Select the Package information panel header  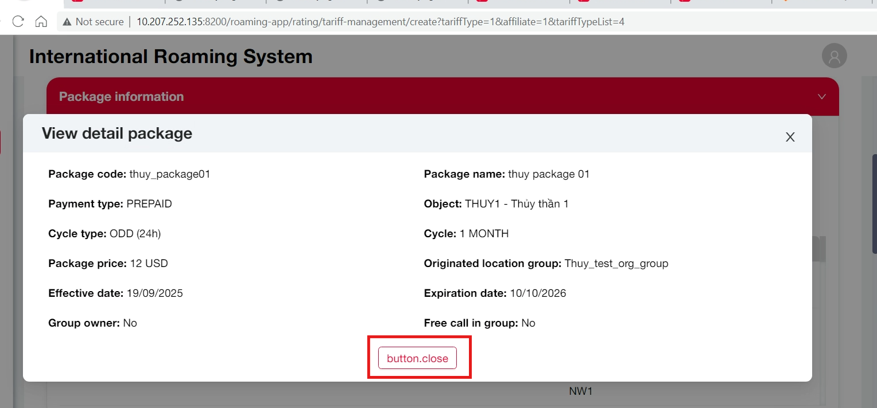coord(121,96)
